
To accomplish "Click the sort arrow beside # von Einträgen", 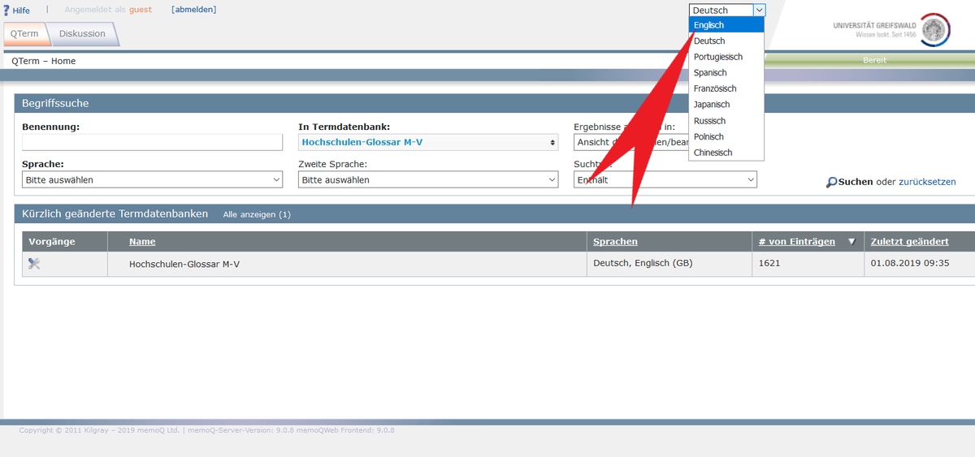I will [851, 242].
